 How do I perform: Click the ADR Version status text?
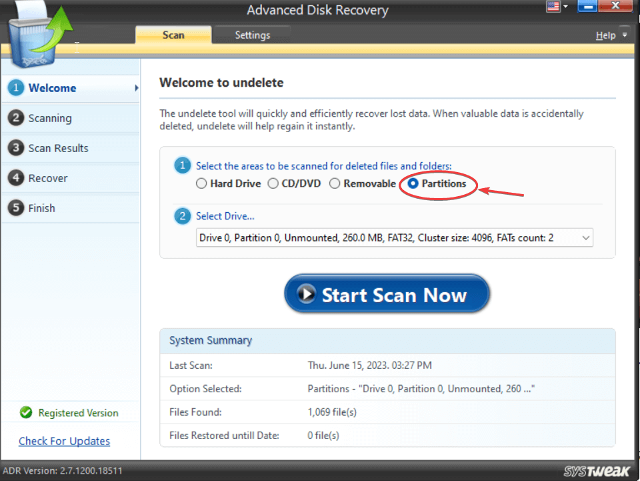point(63,470)
